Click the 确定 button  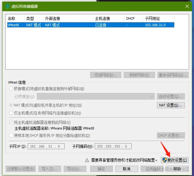(x=101, y=169)
